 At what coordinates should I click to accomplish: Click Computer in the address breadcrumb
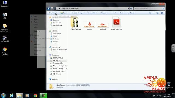click(x=64, y=8)
